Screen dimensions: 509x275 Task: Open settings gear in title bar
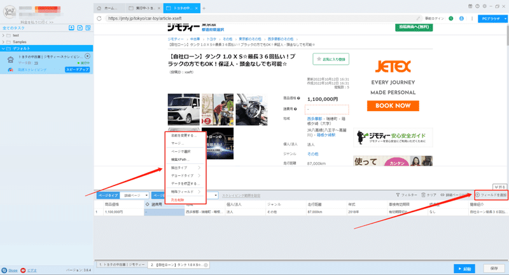coord(484,6)
